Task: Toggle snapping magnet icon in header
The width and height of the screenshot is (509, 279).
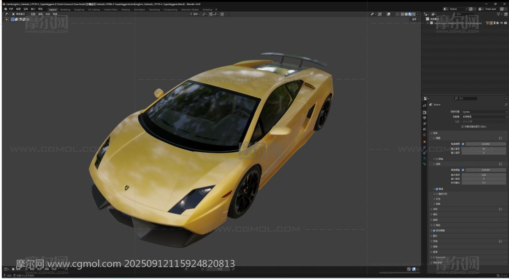Action: tap(211, 14)
